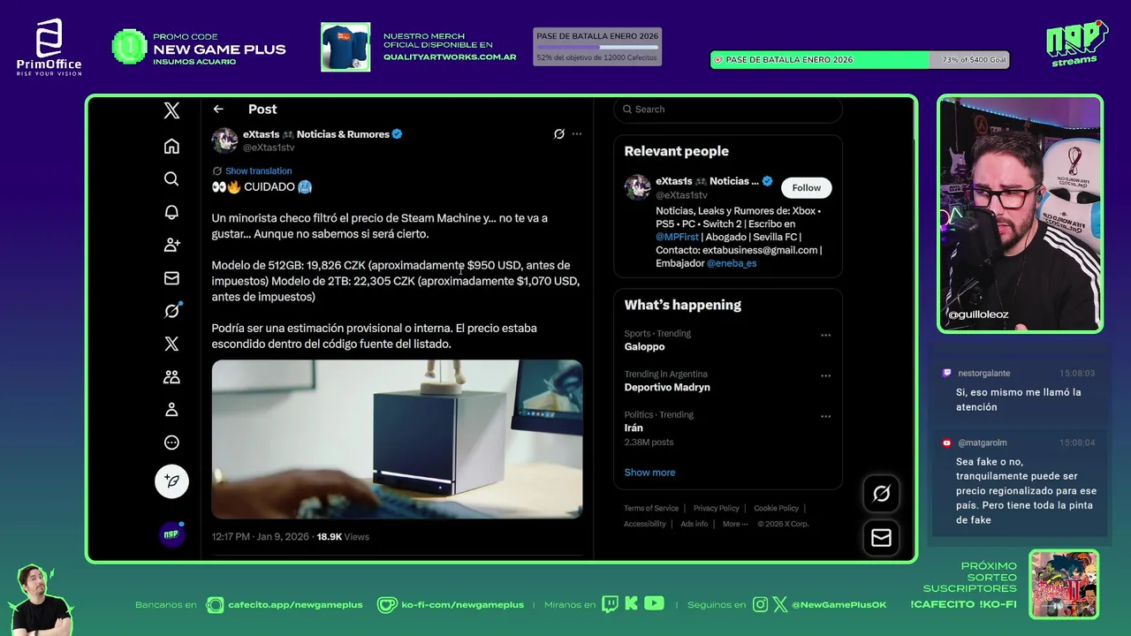The width and height of the screenshot is (1131, 636).
Task: Go back with the arrow beside Post
Action: 218,109
